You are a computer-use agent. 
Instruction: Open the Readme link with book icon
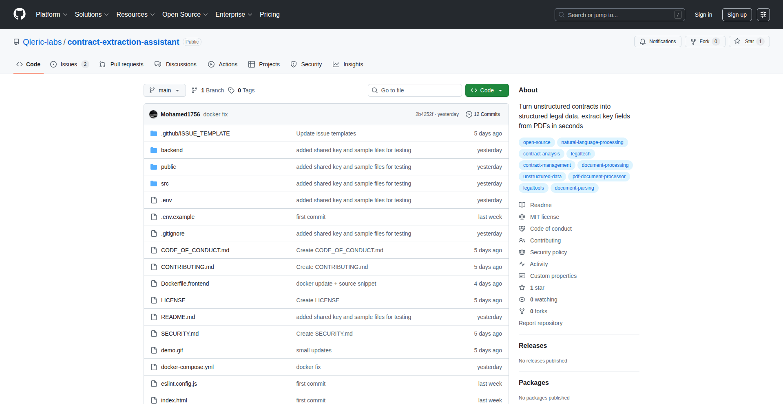[x=540, y=205]
